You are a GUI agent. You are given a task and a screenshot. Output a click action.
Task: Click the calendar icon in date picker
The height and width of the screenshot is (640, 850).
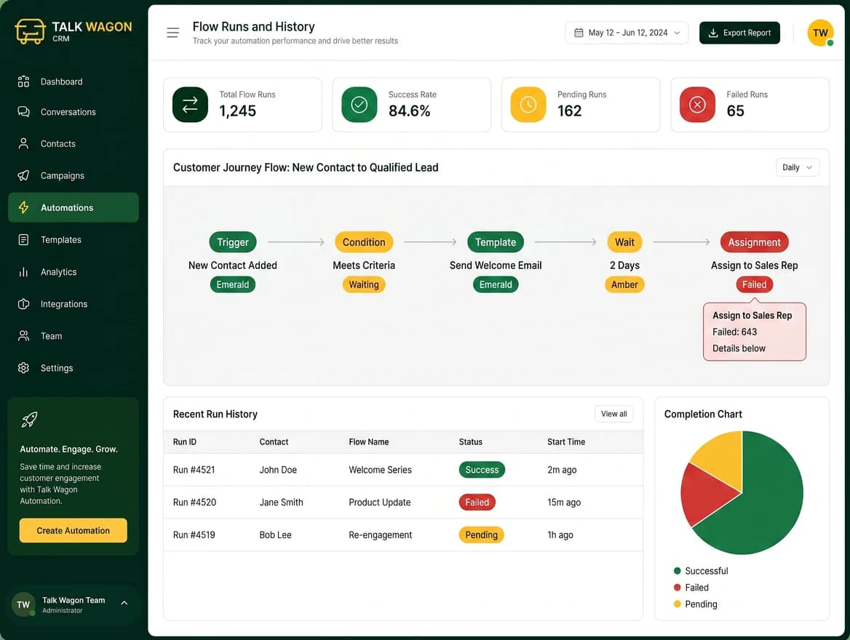click(x=579, y=33)
